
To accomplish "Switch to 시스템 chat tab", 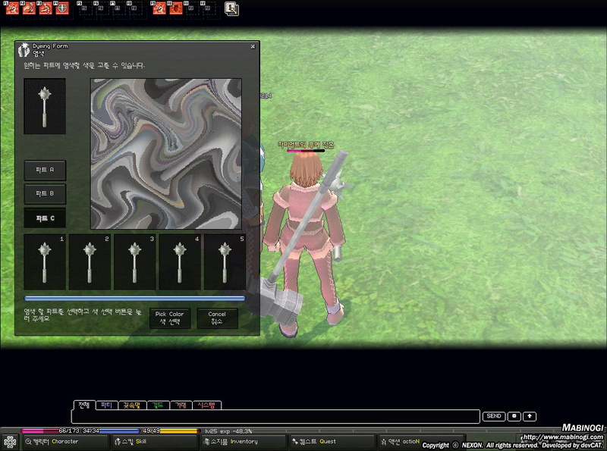I will 206,405.
